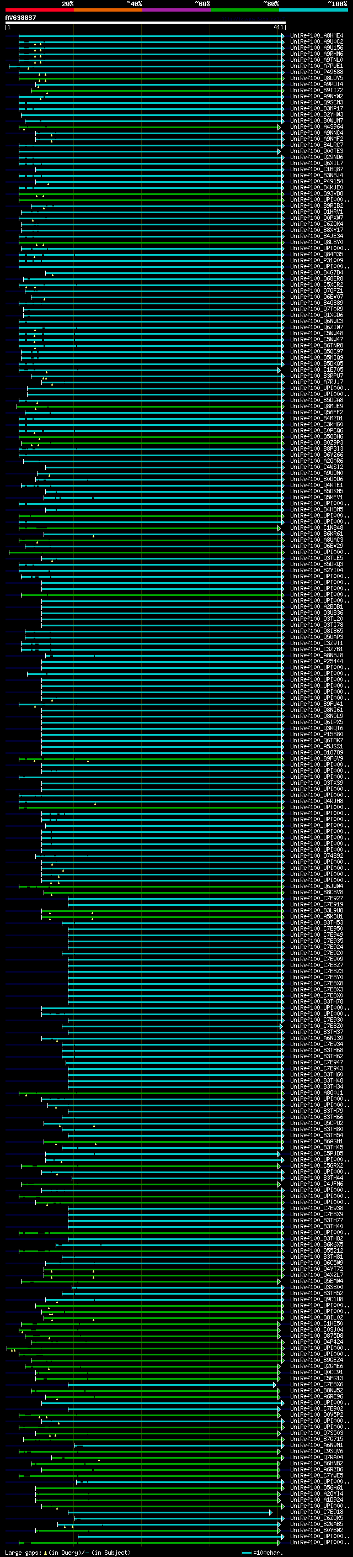Image resolution: width=353 pixels, height=1557 pixels.
Task: Select the label UniRef100_B3TH53
Action: [x=316, y=922]
